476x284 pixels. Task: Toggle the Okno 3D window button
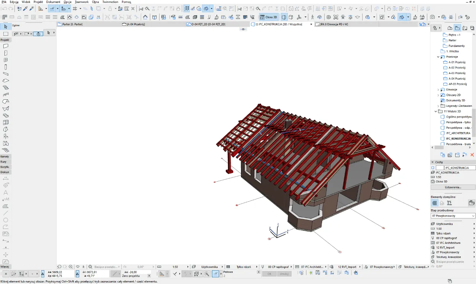[268, 17]
